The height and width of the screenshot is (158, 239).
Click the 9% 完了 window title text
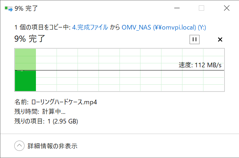pos(26,9)
